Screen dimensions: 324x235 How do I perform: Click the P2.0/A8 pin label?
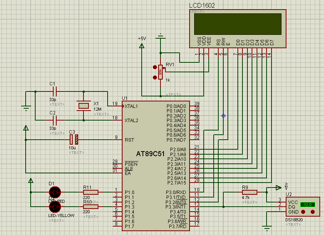click(x=178, y=149)
